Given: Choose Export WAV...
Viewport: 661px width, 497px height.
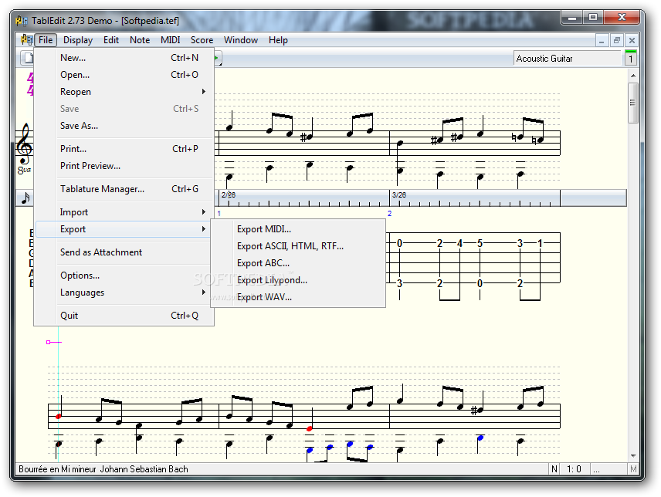Looking at the screenshot, I should click(298, 297).
